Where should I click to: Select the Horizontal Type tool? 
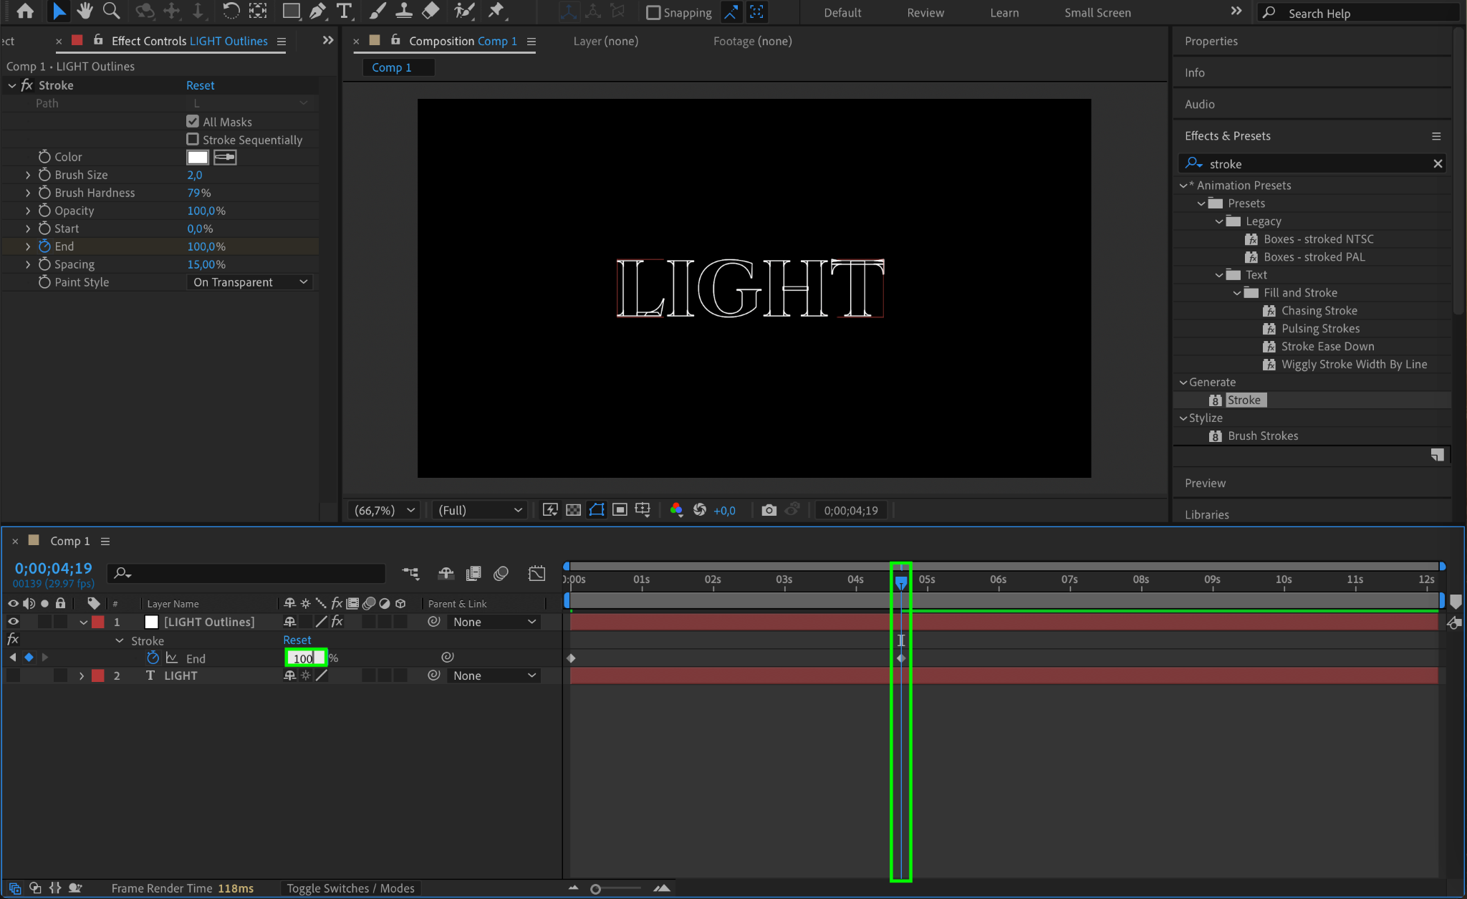[x=345, y=11]
